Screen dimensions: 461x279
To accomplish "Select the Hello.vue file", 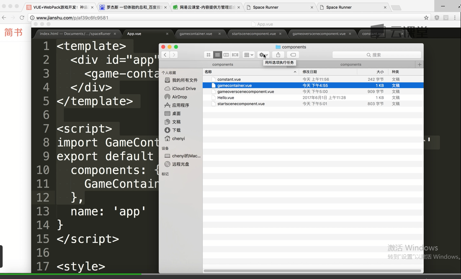I will (226, 98).
